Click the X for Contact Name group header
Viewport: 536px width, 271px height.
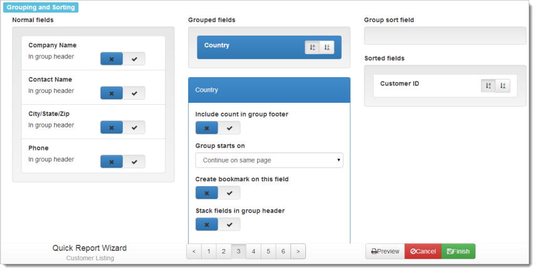click(x=112, y=93)
